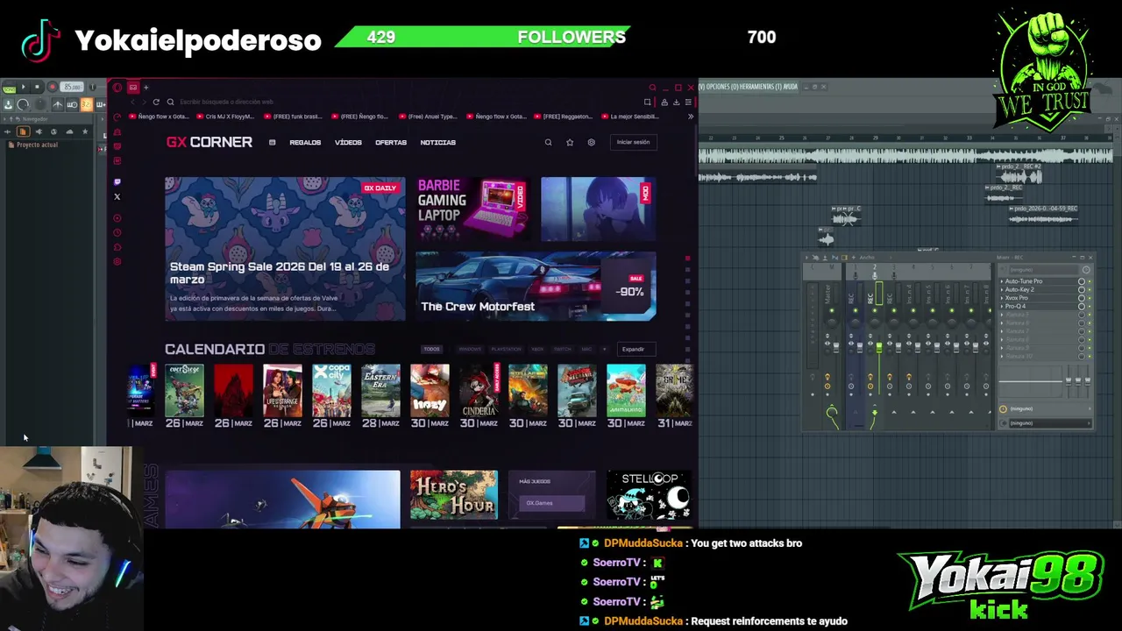The image size is (1122, 631).
Task: Open the Steam Spring Sale 2026 article
Action: coord(285,249)
